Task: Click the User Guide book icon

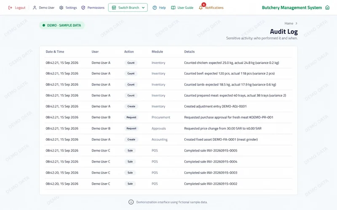Action: pos(173,8)
